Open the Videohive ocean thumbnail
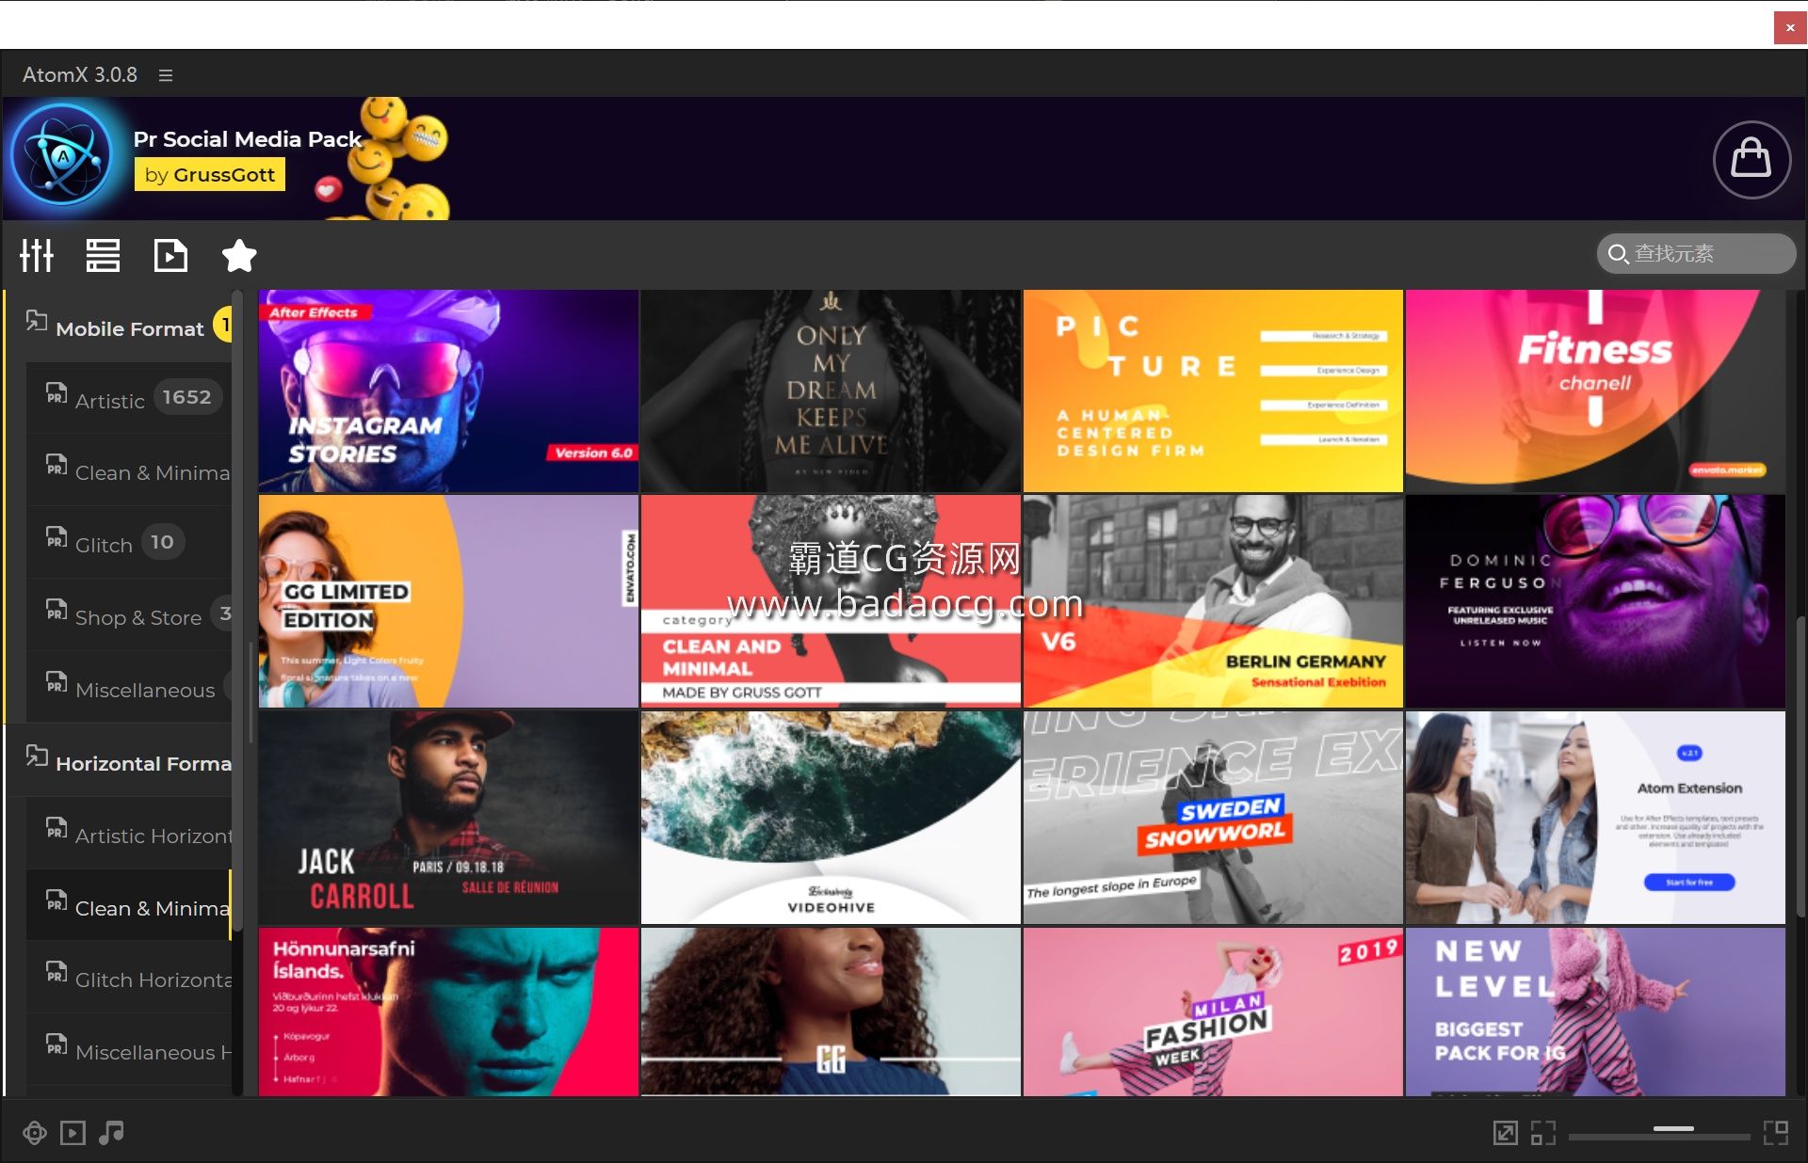 point(831,817)
